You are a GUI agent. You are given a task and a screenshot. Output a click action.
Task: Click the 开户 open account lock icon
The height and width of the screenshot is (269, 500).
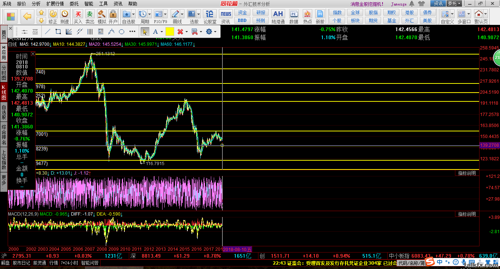[113, 16]
